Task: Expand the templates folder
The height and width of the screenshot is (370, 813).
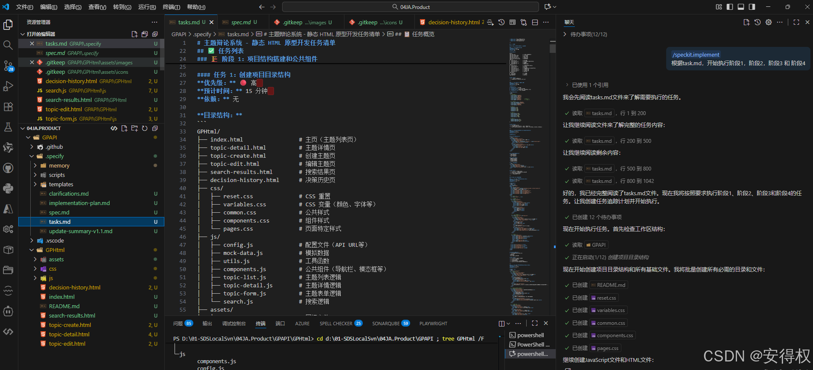Action: pos(35,184)
